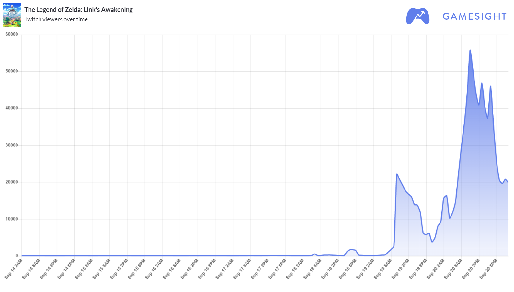This screenshot has width=514, height=292.
Task: Click the Sep 20 8PM x-axis label
Action: [488, 269]
